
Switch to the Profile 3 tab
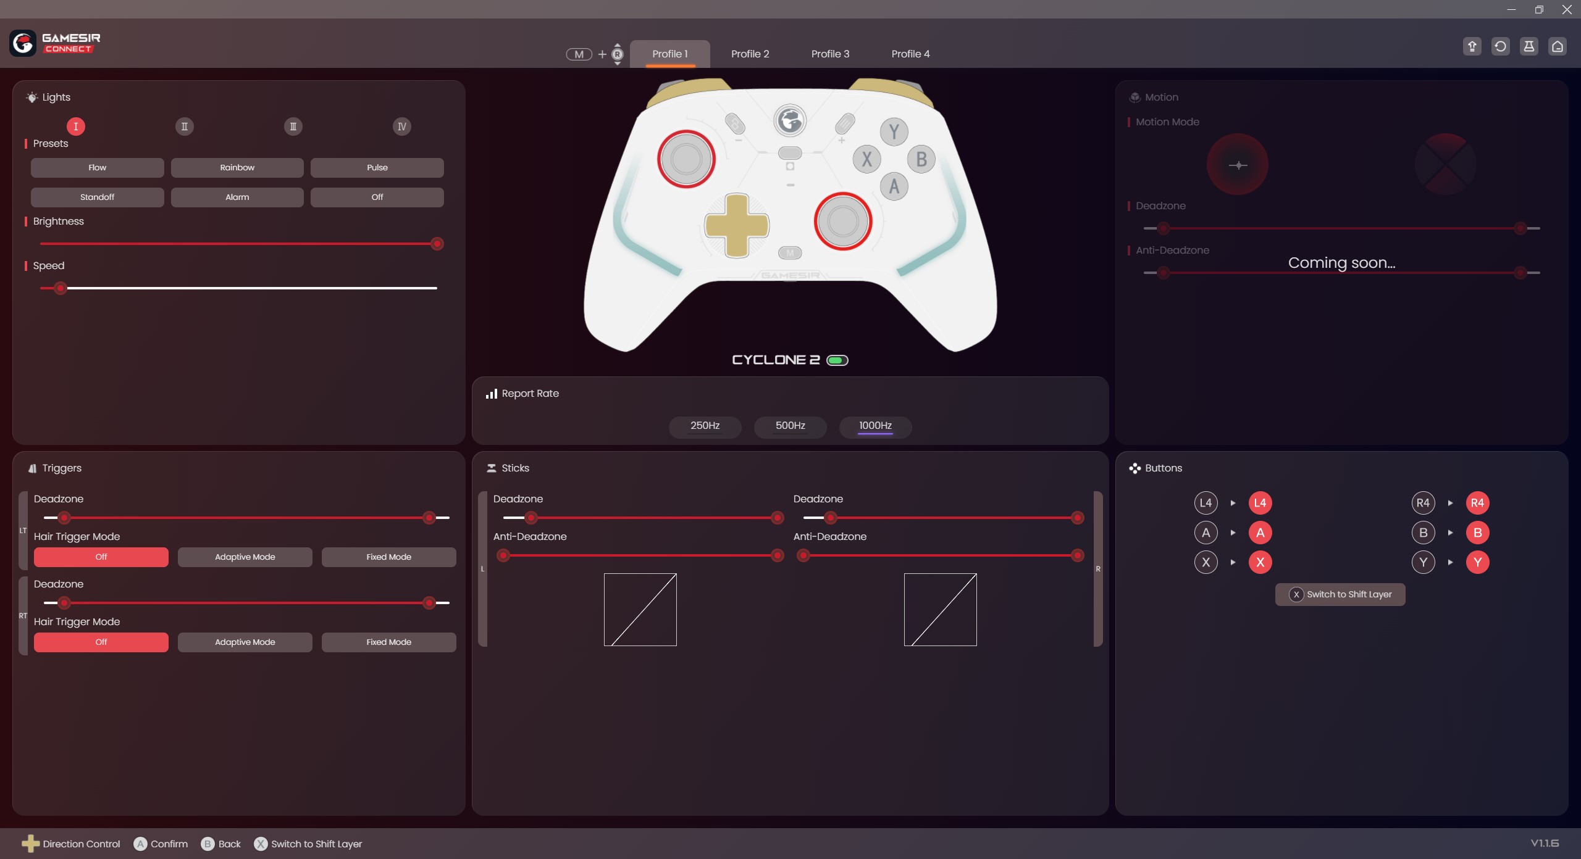[831, 54]
